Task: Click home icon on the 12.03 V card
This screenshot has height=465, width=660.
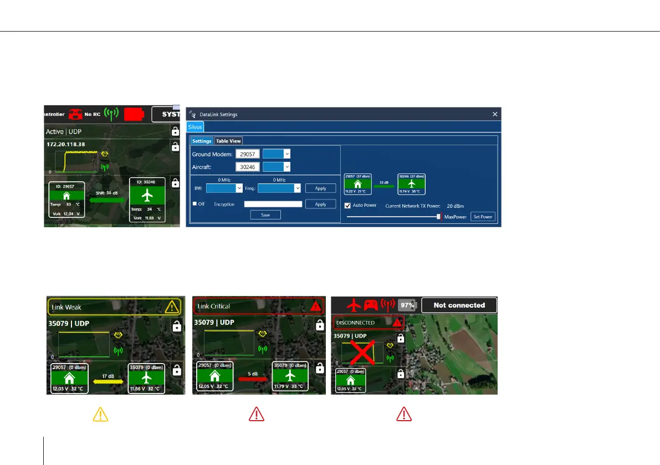Action: (x=69, y=378)
